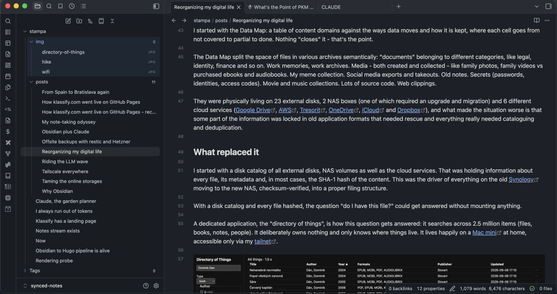The height and width of the screenshot is (294, 557).
Task: Open the outline list tab
Action: point(83,6)
